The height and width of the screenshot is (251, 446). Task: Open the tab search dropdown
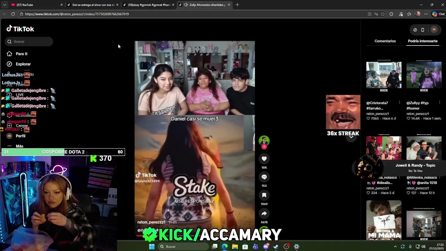(x=4, y=5)
